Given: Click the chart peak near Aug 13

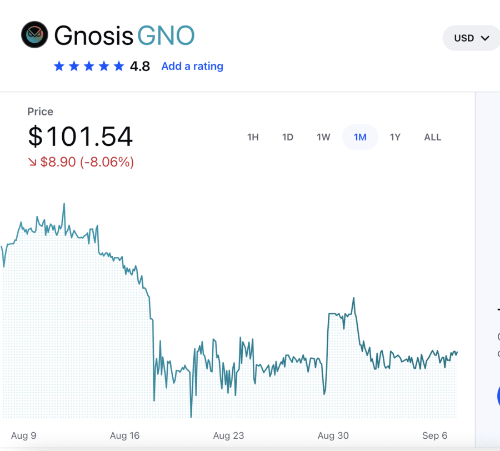Looking at the screenshot, I should (64, 204).
